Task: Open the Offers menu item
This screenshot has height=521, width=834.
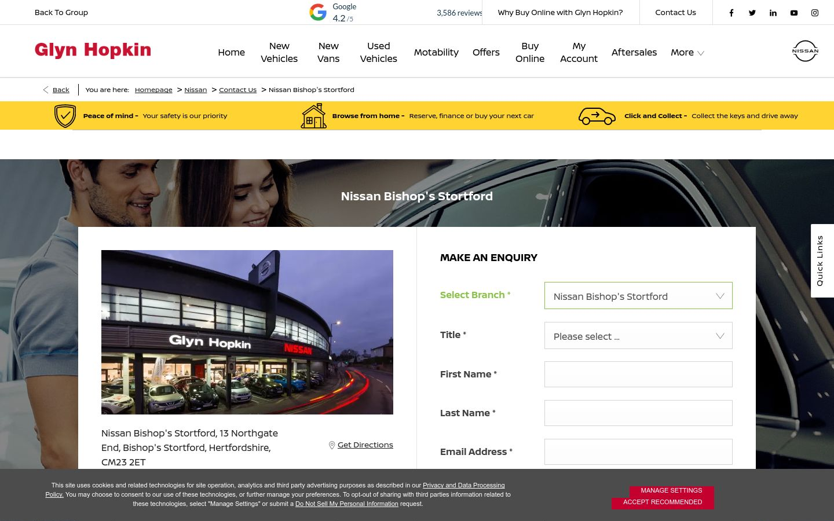Action: tap(486, 52)
